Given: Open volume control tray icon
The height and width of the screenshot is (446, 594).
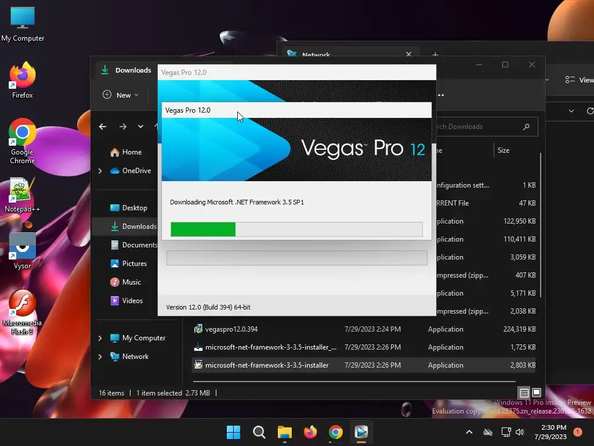Looking at the screenshot, I should coord(520,432).
